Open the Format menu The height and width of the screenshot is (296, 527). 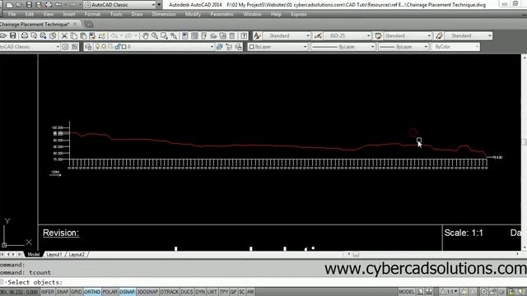[x=92, y=14]
